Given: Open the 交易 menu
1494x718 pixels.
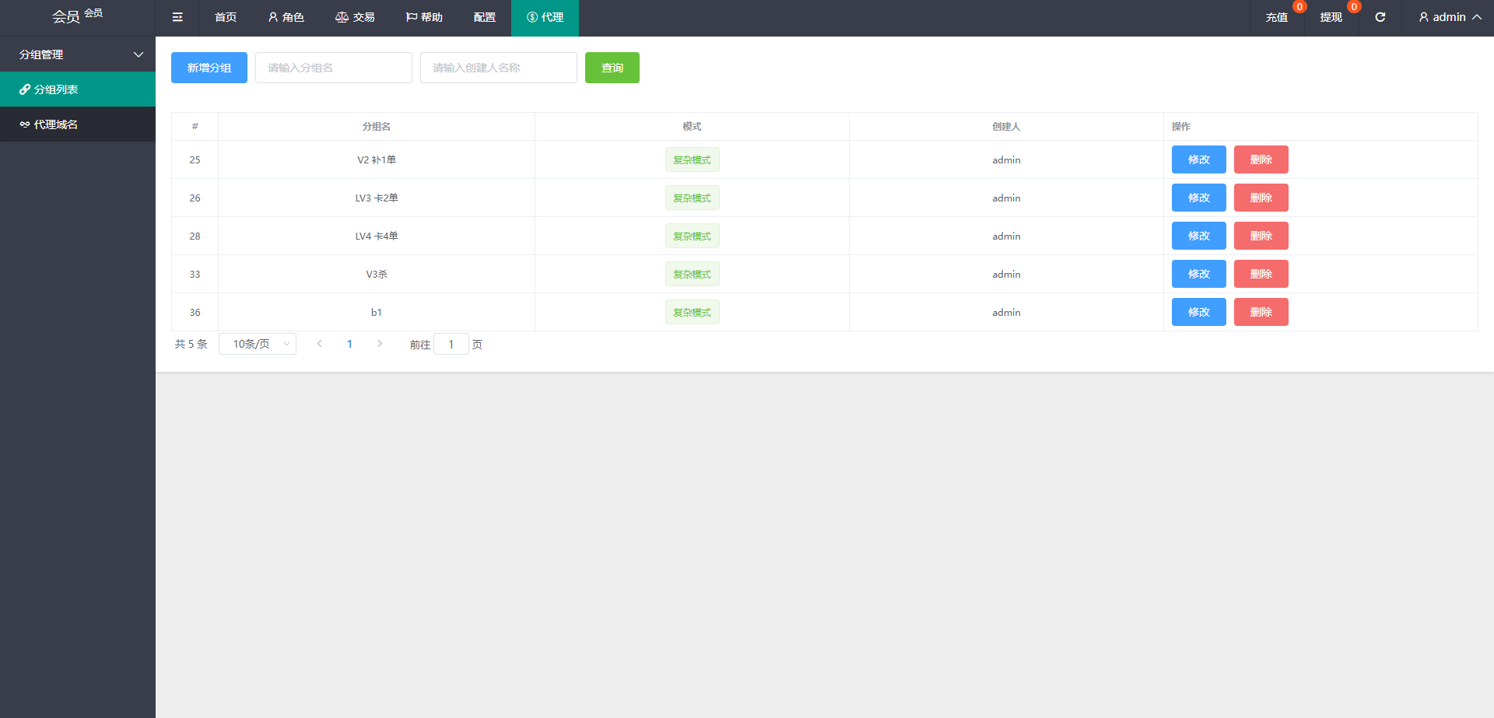Looking at the screenshot, I should [x=355, y=17].
